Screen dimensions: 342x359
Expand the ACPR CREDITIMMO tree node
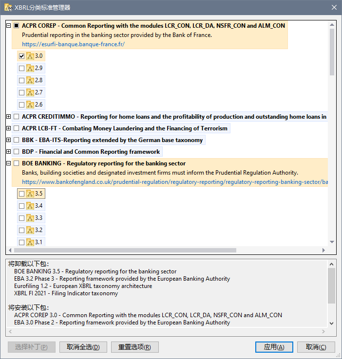[8, 117]
